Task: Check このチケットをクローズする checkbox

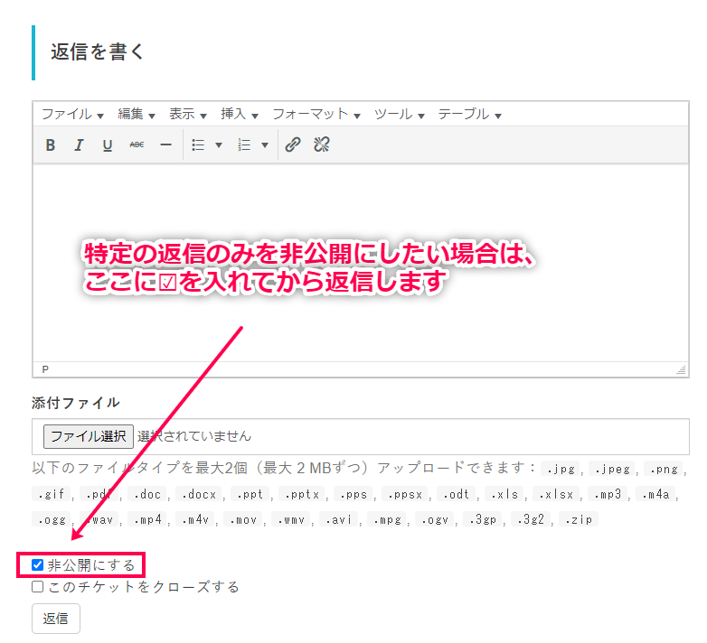Action: tap(37, 587)
